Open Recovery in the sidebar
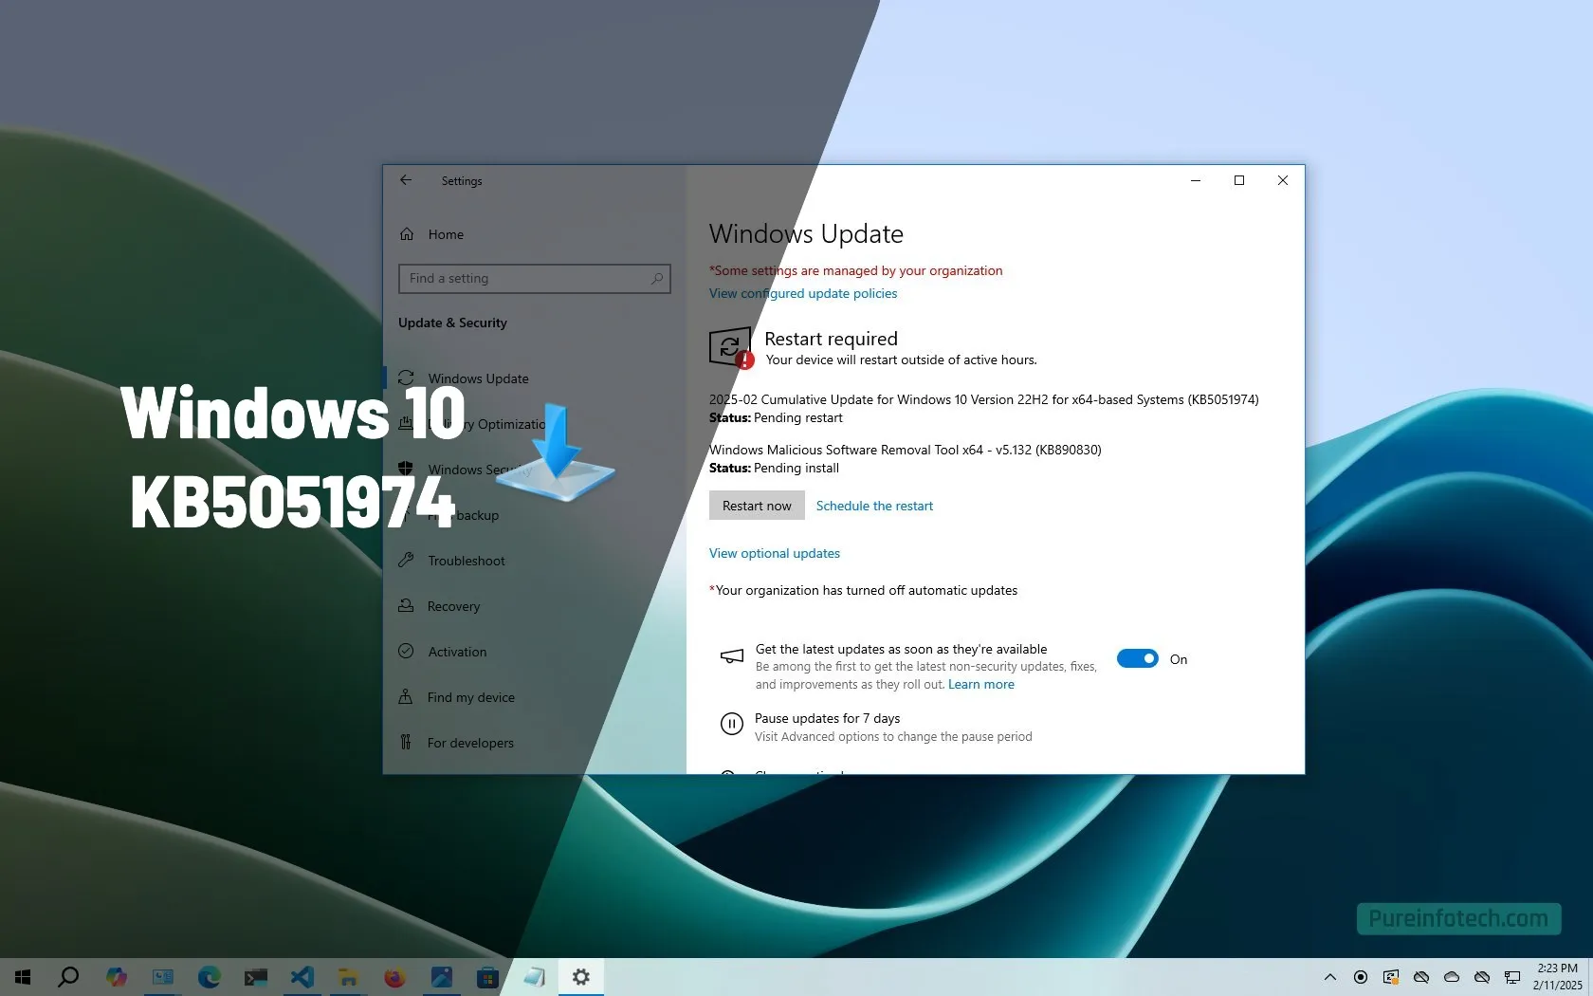Screen dimensions: 1593x996 pyautogui.click(x=453, y=606)
